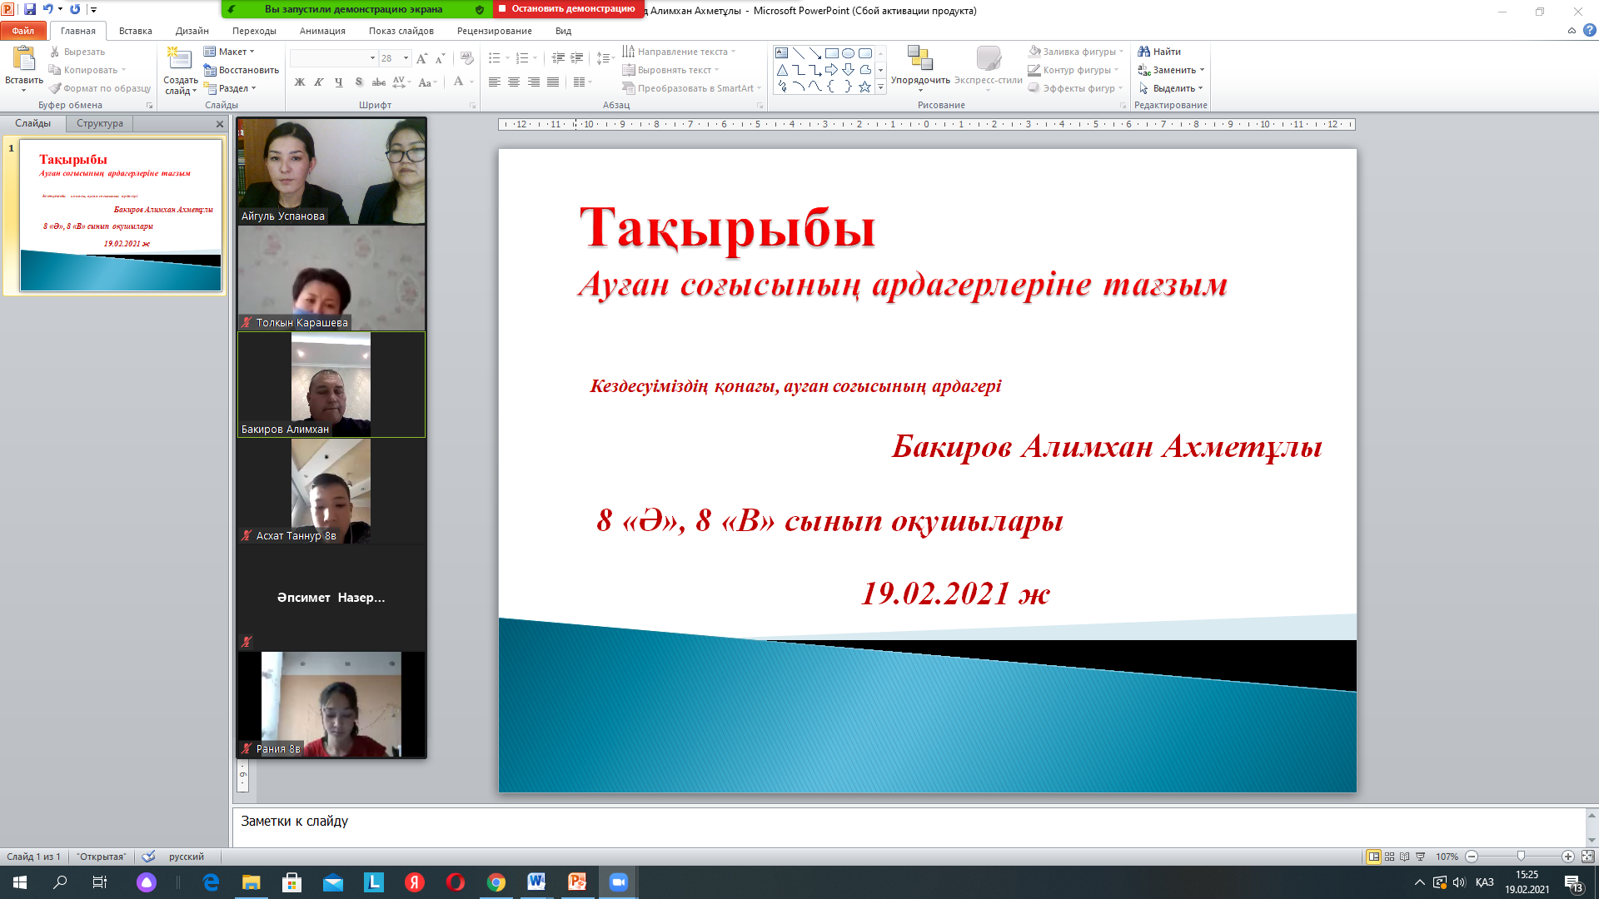Image resolution: width=1599 pixels, height=899 pixels.
Task: Start slideshow from status bar icon
Action: (1421, 857)
